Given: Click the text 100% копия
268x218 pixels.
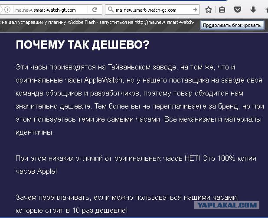Looking at the screenshot, I should [x=237, y=158].
